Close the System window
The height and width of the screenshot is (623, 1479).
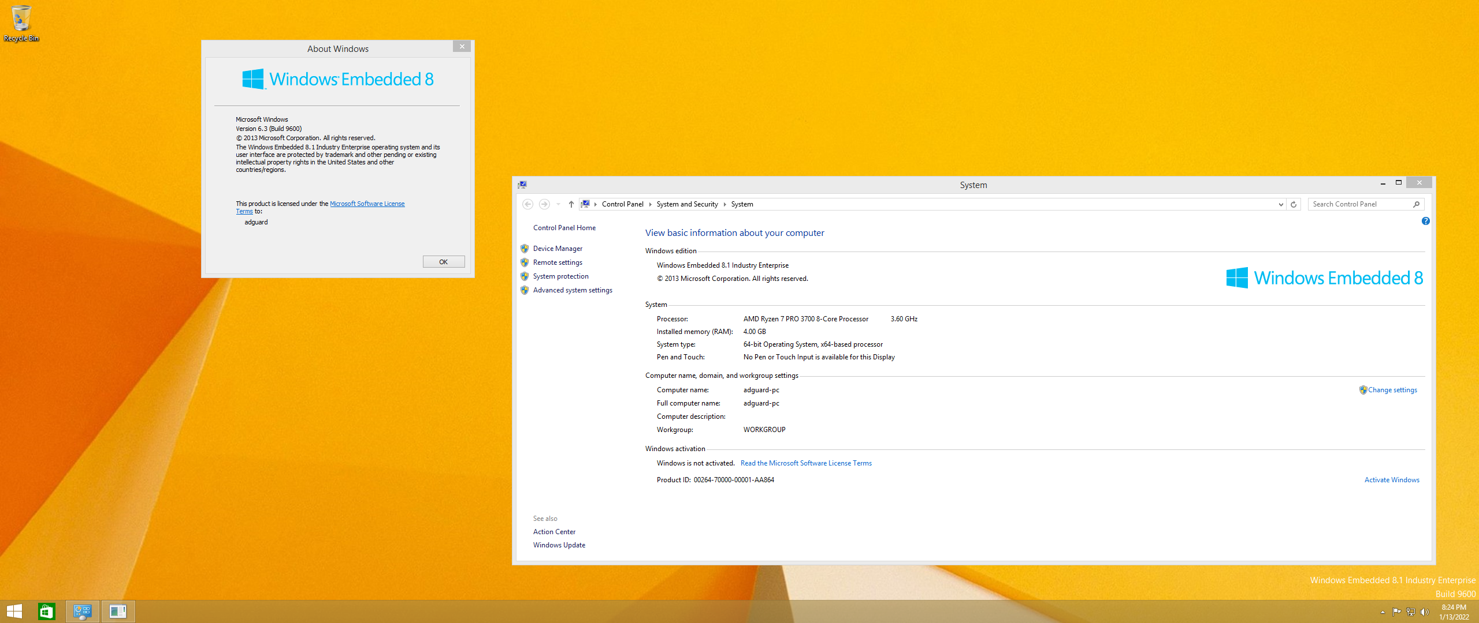click(x=1419, y=183)
